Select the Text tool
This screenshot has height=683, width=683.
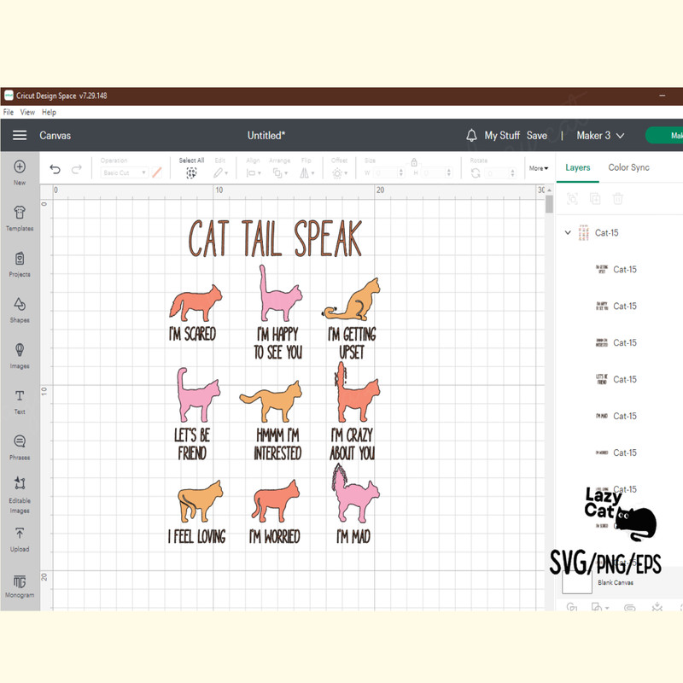[x=20, y=400]
